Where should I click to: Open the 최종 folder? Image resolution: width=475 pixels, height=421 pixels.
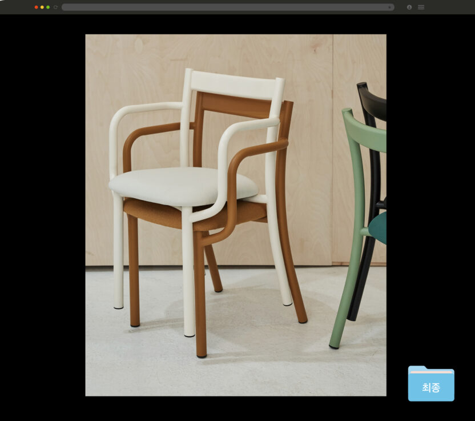tap(431, 383)
